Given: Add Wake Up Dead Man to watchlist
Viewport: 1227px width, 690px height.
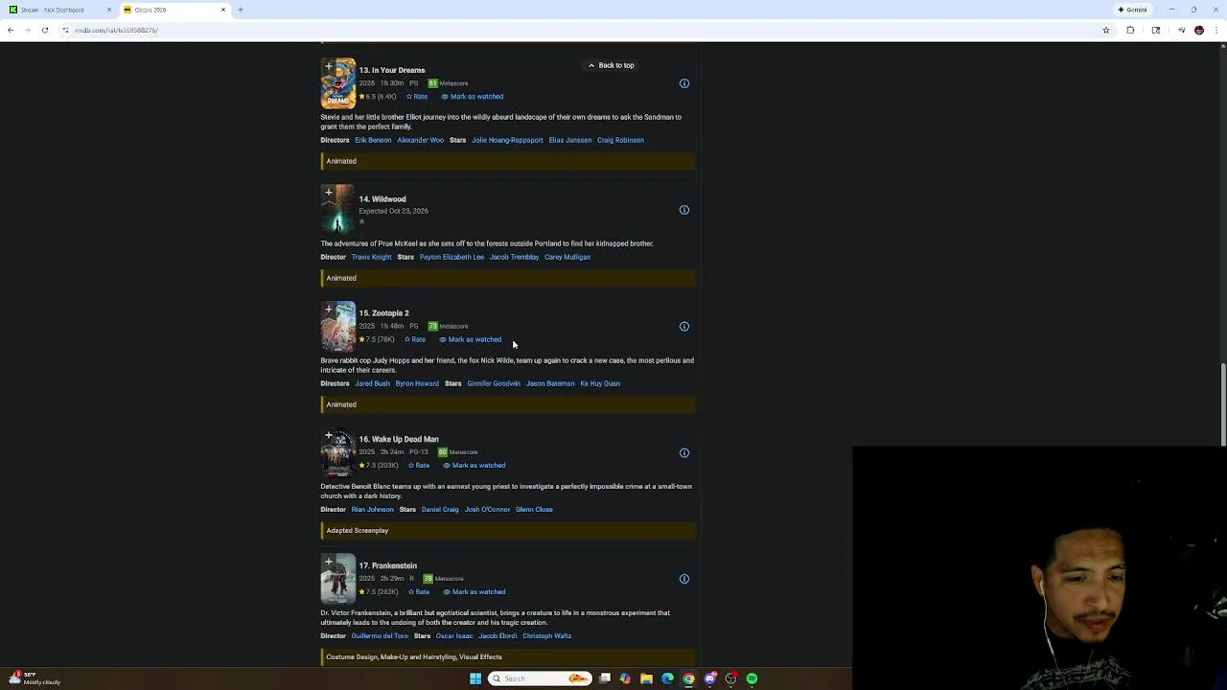Looking at the screenshot, I should click(328, 437).
